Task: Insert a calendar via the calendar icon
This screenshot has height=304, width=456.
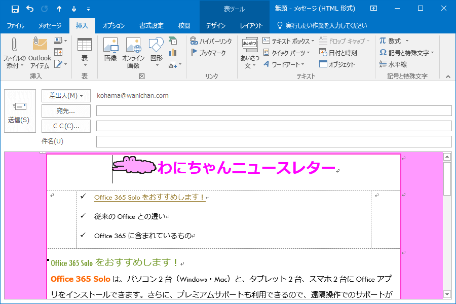Action: point(58,52)
